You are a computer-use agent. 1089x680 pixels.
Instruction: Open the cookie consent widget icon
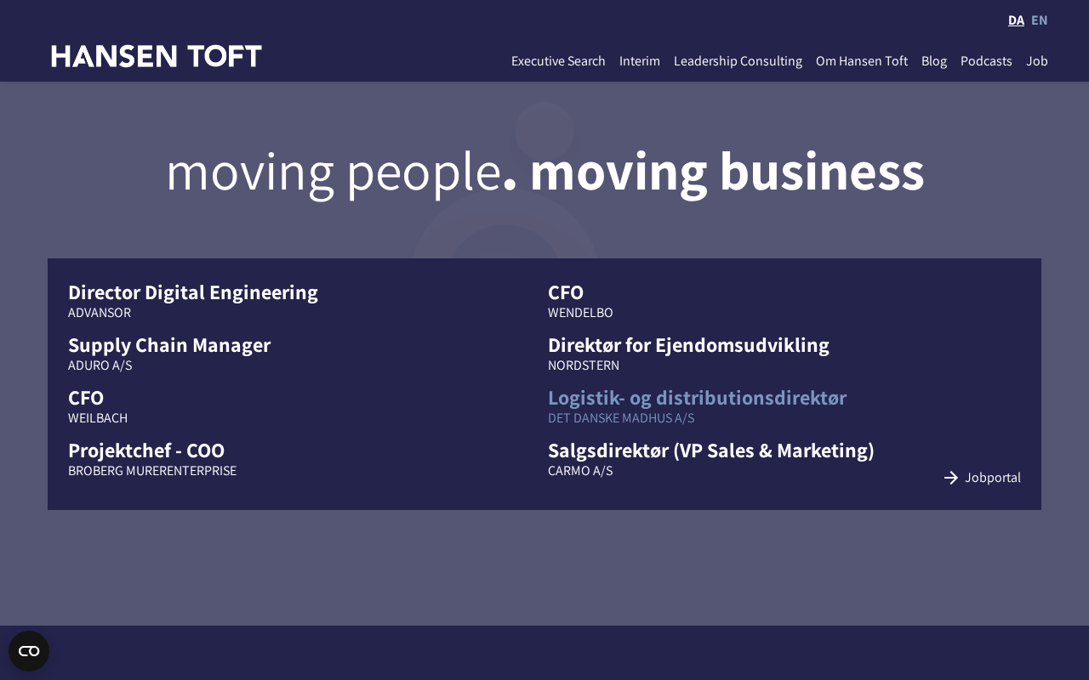[29, 651]
